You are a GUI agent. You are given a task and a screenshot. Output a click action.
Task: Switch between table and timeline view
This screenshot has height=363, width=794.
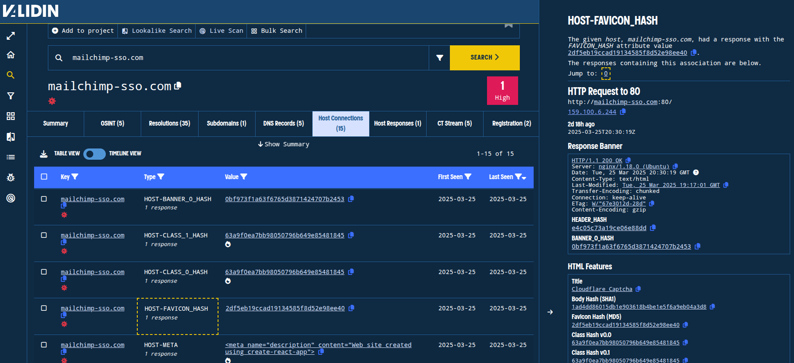click(x=95, y=154)
